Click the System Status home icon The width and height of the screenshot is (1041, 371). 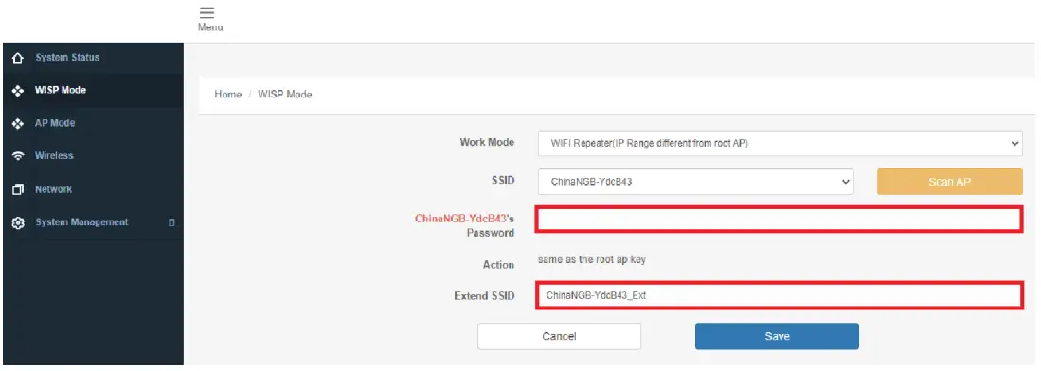pyautogui.click(x=18, y=58)
